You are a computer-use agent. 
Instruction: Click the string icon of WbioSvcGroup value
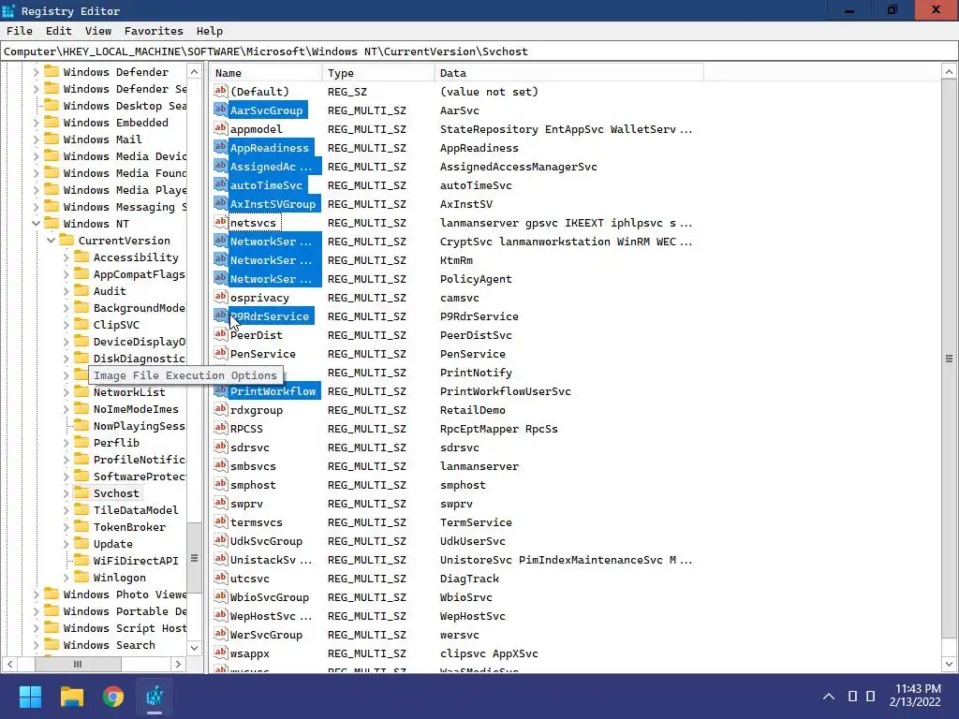pos(220,596)
